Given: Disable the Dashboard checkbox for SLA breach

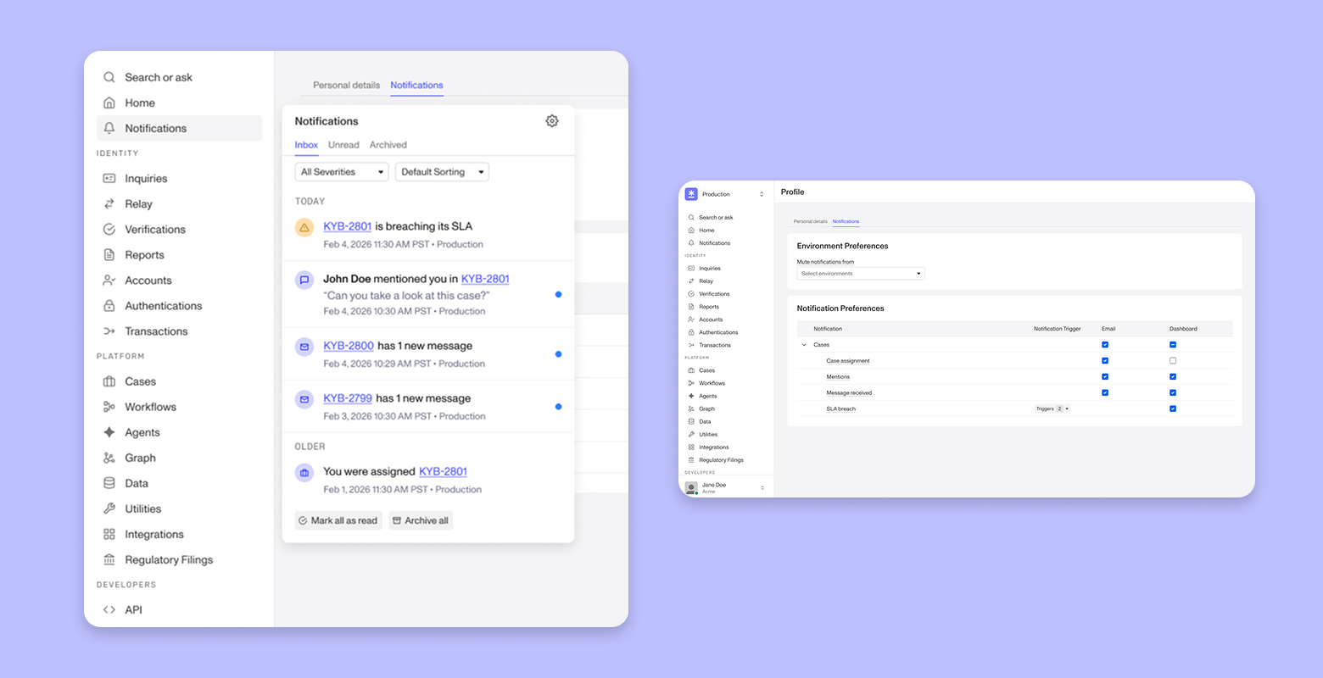Looking at the screenshot, I should pos(1173,408).
